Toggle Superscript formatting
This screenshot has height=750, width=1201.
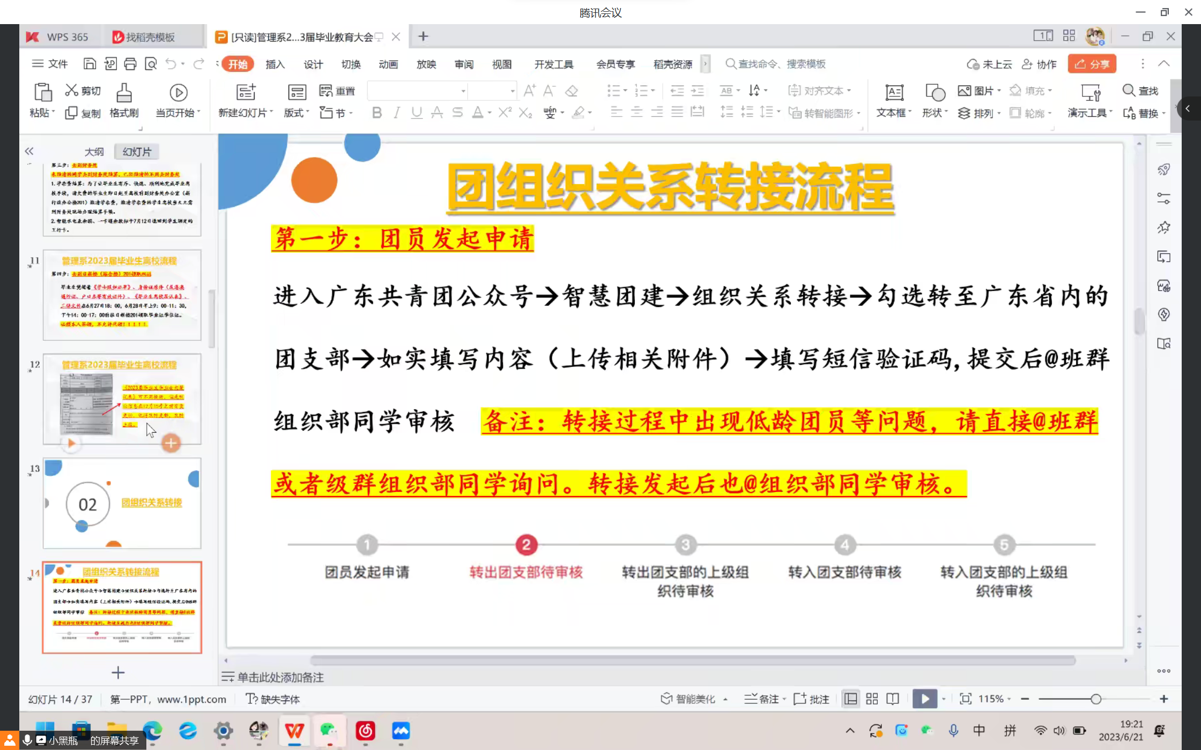(505, 112)
